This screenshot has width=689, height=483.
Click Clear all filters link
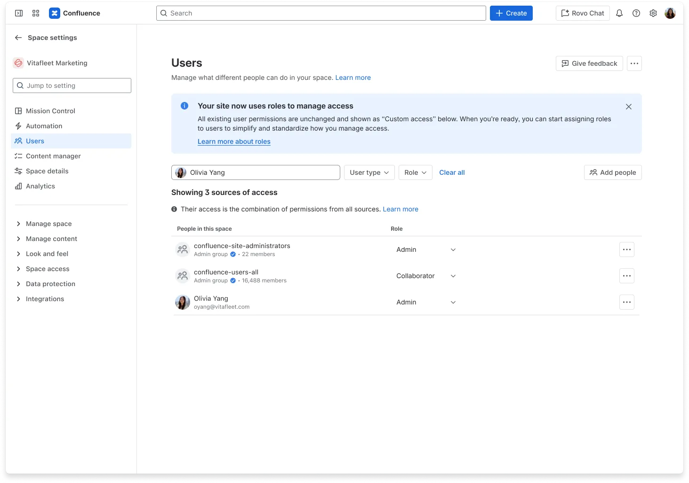pos(452,172)
